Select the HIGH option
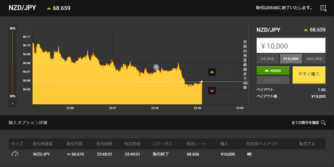Image resolution: width=334 pixels, height=167 pixels. (x=273, y=71)
